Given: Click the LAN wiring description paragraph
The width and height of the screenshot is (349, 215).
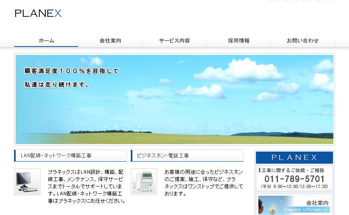Looking at the screenshot, I should pyautogui.click(x=86, y=187).
